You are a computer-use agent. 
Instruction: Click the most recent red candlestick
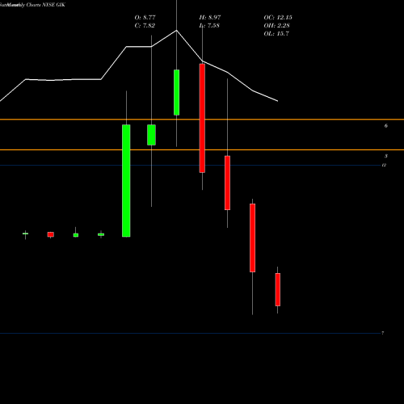click(x=278, y=289)
